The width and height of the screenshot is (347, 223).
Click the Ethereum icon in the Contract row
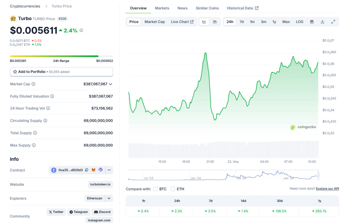(54, 170)
